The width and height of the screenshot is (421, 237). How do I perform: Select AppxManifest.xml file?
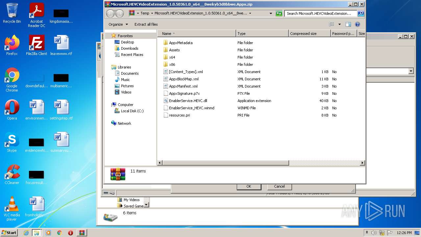[x=183, y=86]
